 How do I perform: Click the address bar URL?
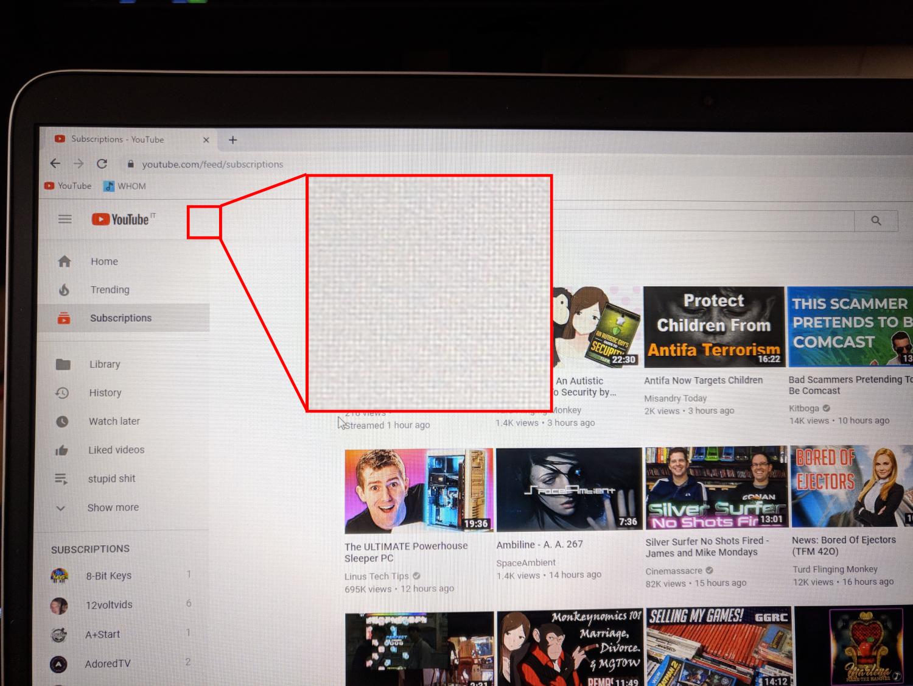click(212, 164)
